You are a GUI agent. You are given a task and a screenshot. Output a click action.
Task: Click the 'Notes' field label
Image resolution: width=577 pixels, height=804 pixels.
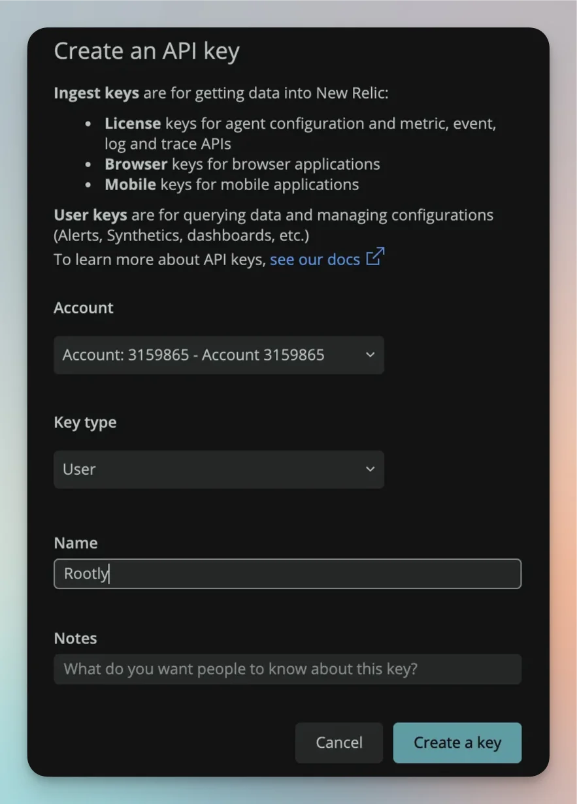75,638
